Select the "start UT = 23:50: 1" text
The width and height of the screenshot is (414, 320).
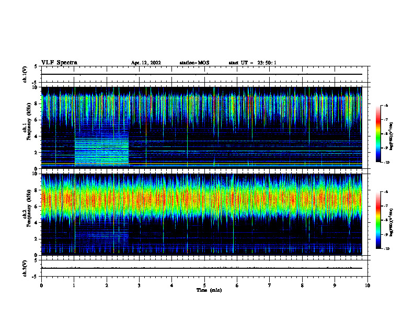coord(252,63)
